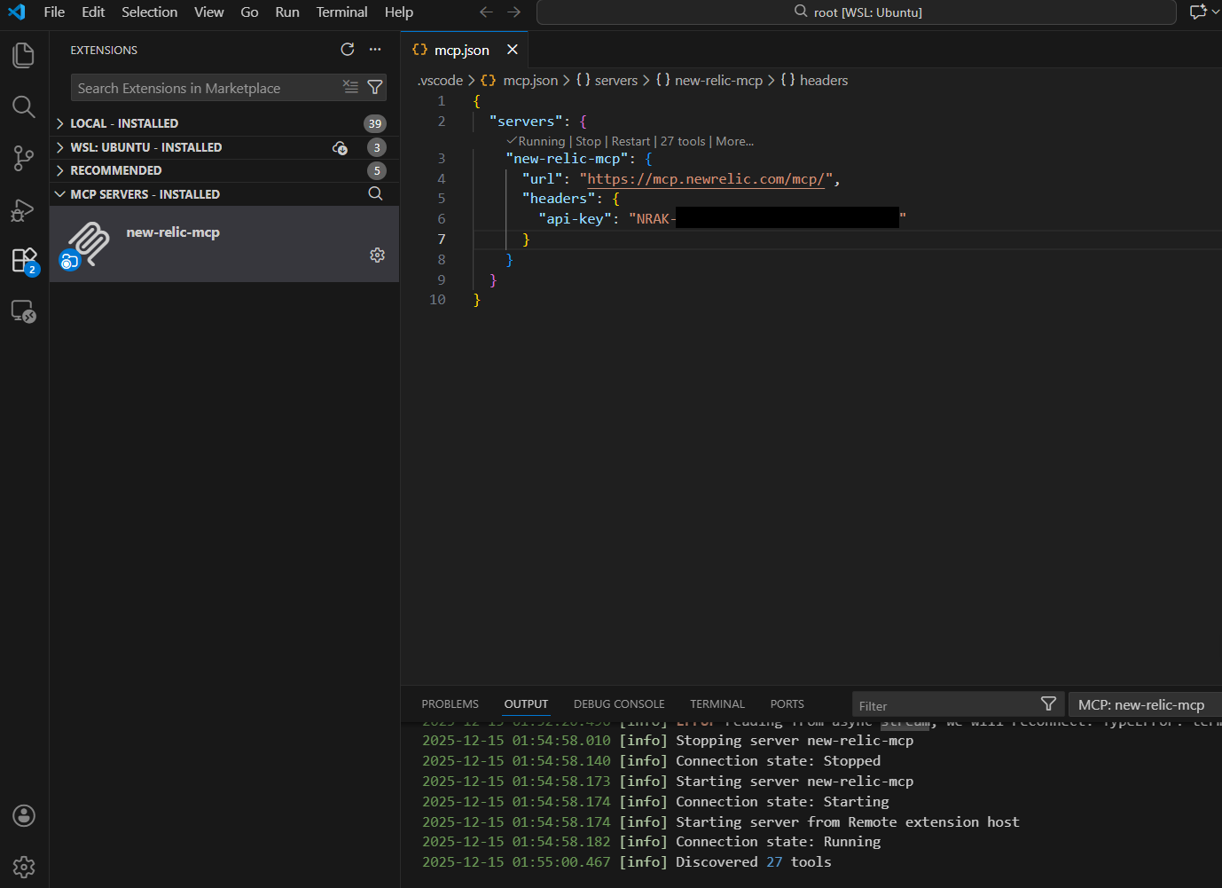Switch to the DEBUG CONSOLE tab
The image size is (1222, 888).
(x=618, y=703)
